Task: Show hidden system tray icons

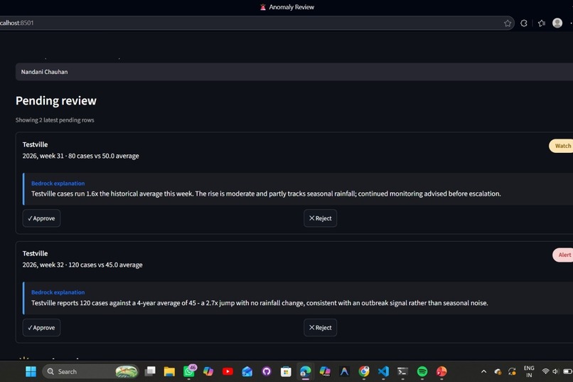Action: (x=483, y=371)
